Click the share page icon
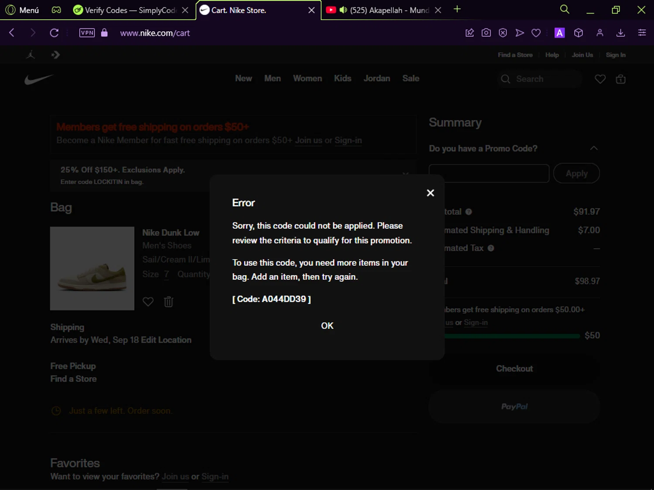The height and width of the screenshot is (490, 654). 470,33
